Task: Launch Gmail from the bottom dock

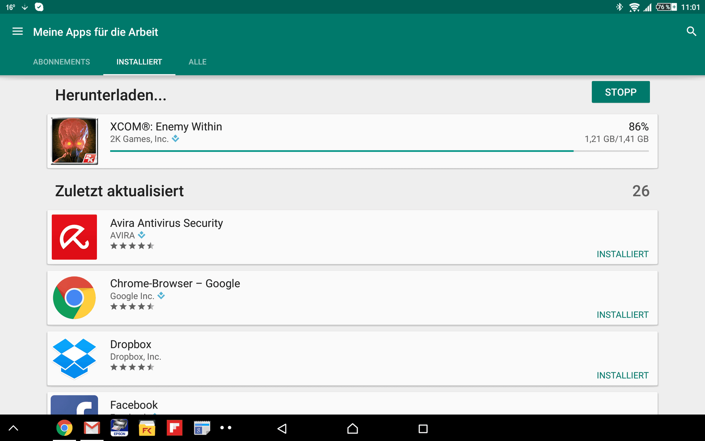Action: 92,428
